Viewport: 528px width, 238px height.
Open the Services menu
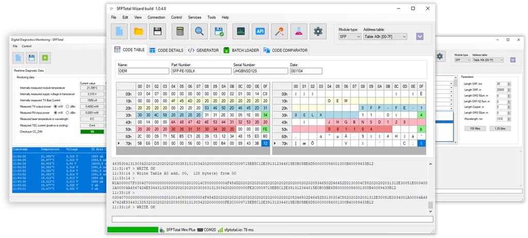tap(194, 17)
